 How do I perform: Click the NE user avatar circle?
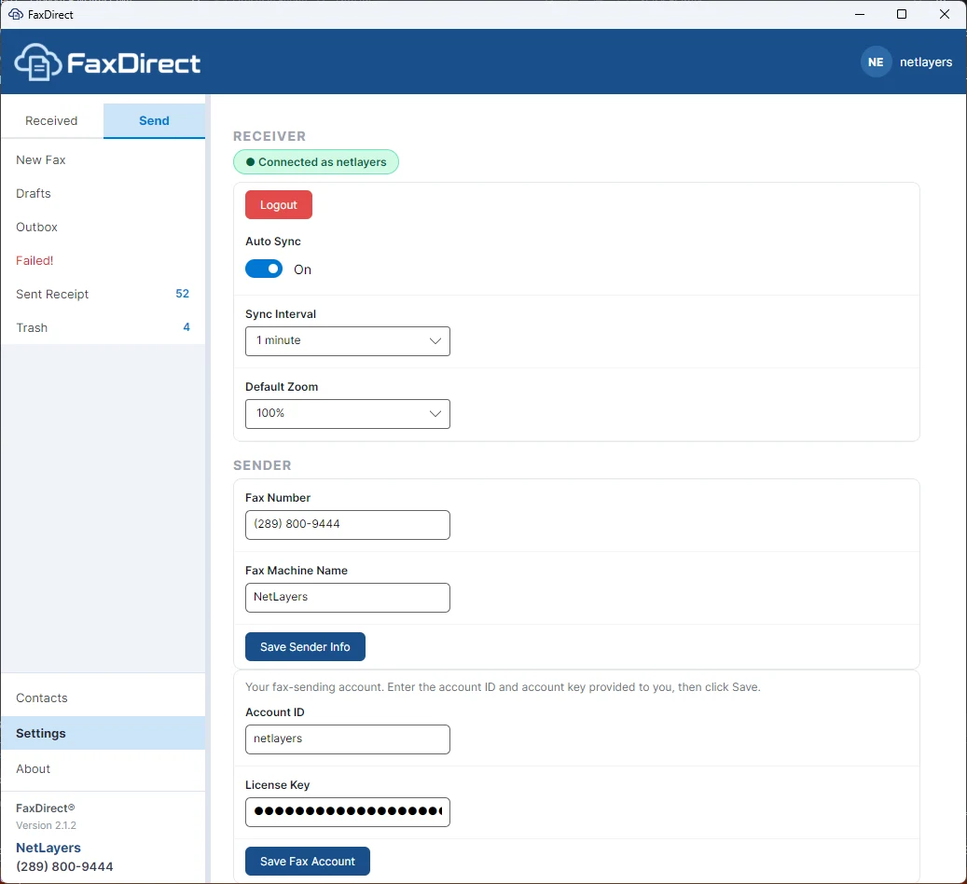point(876,62)
